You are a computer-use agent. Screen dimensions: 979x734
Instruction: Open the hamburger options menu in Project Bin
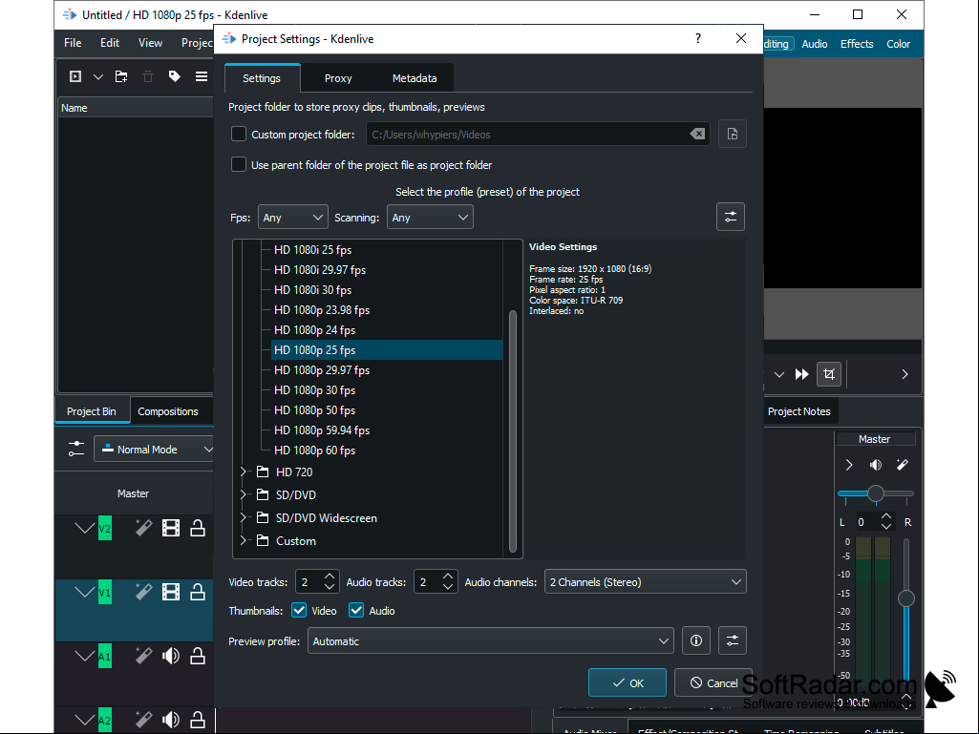(201, 76)
